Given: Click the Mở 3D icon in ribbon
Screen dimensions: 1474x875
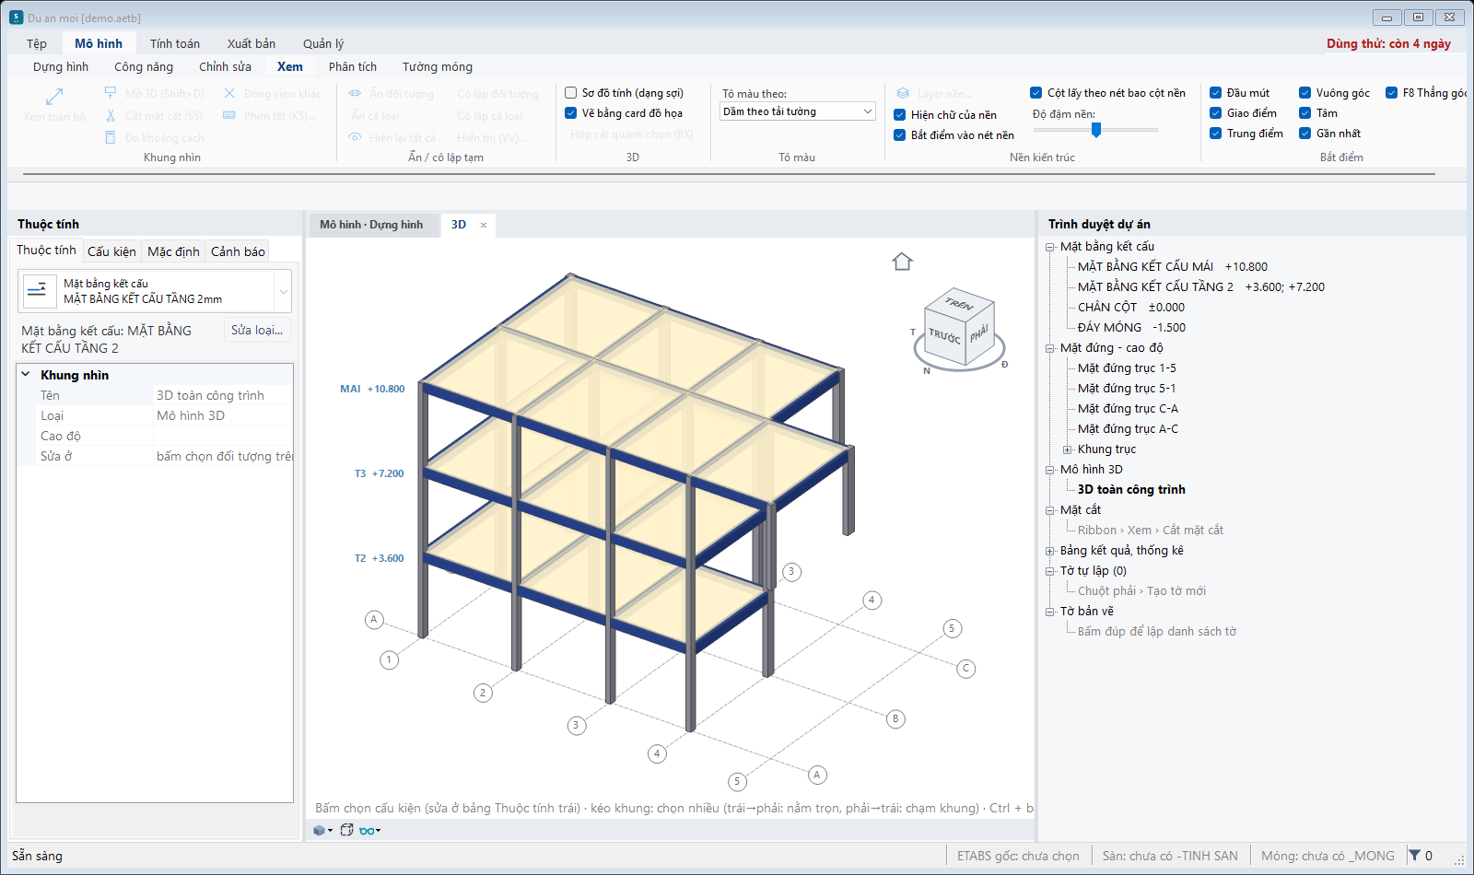Looking at the screenshot, I should [111, 93].
